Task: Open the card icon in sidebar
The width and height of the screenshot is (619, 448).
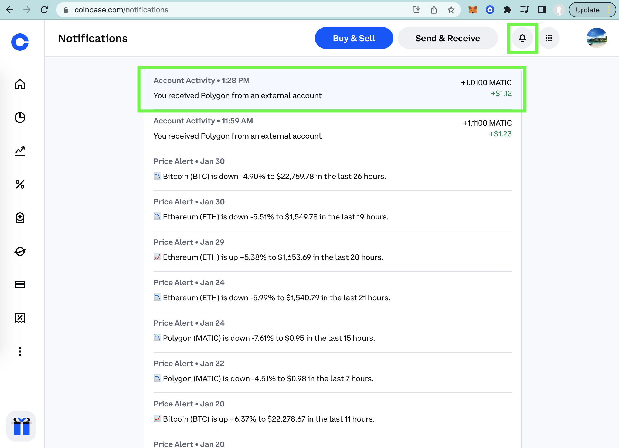Action: [20, 285]
